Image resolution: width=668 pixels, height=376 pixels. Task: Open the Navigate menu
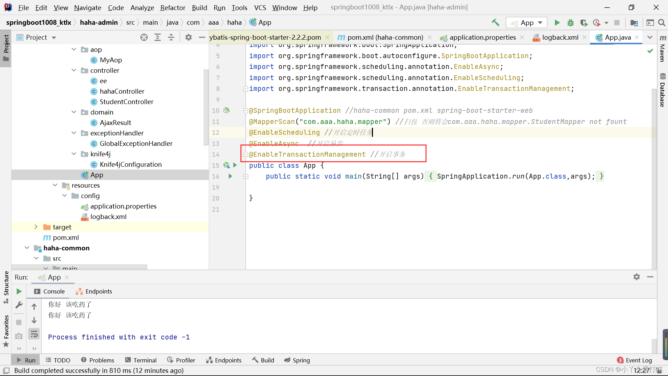[x=88, y=7]
